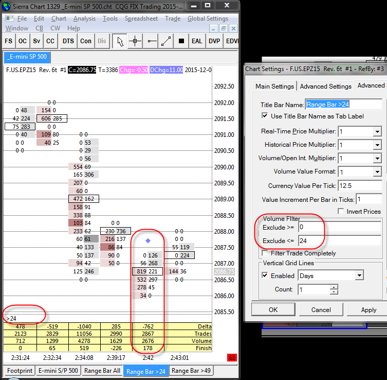Expand the Days grid lines dropdown

point(359,275)
